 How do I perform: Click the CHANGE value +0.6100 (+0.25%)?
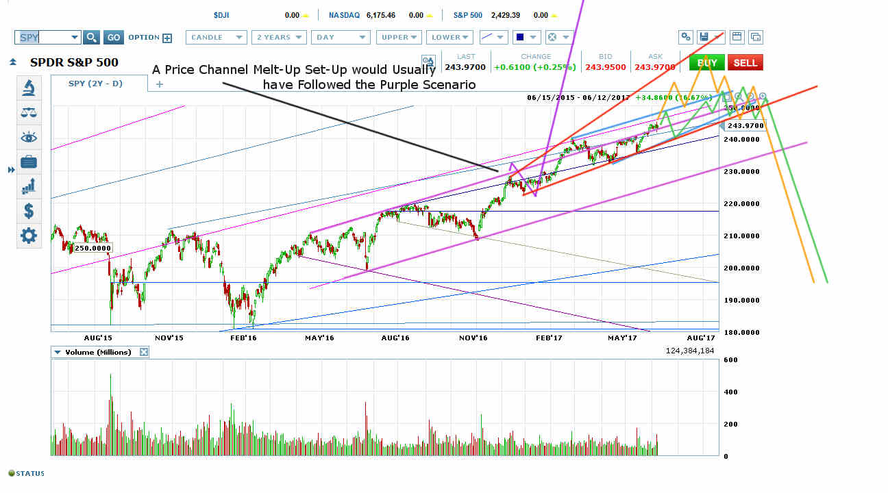[536, 67]
